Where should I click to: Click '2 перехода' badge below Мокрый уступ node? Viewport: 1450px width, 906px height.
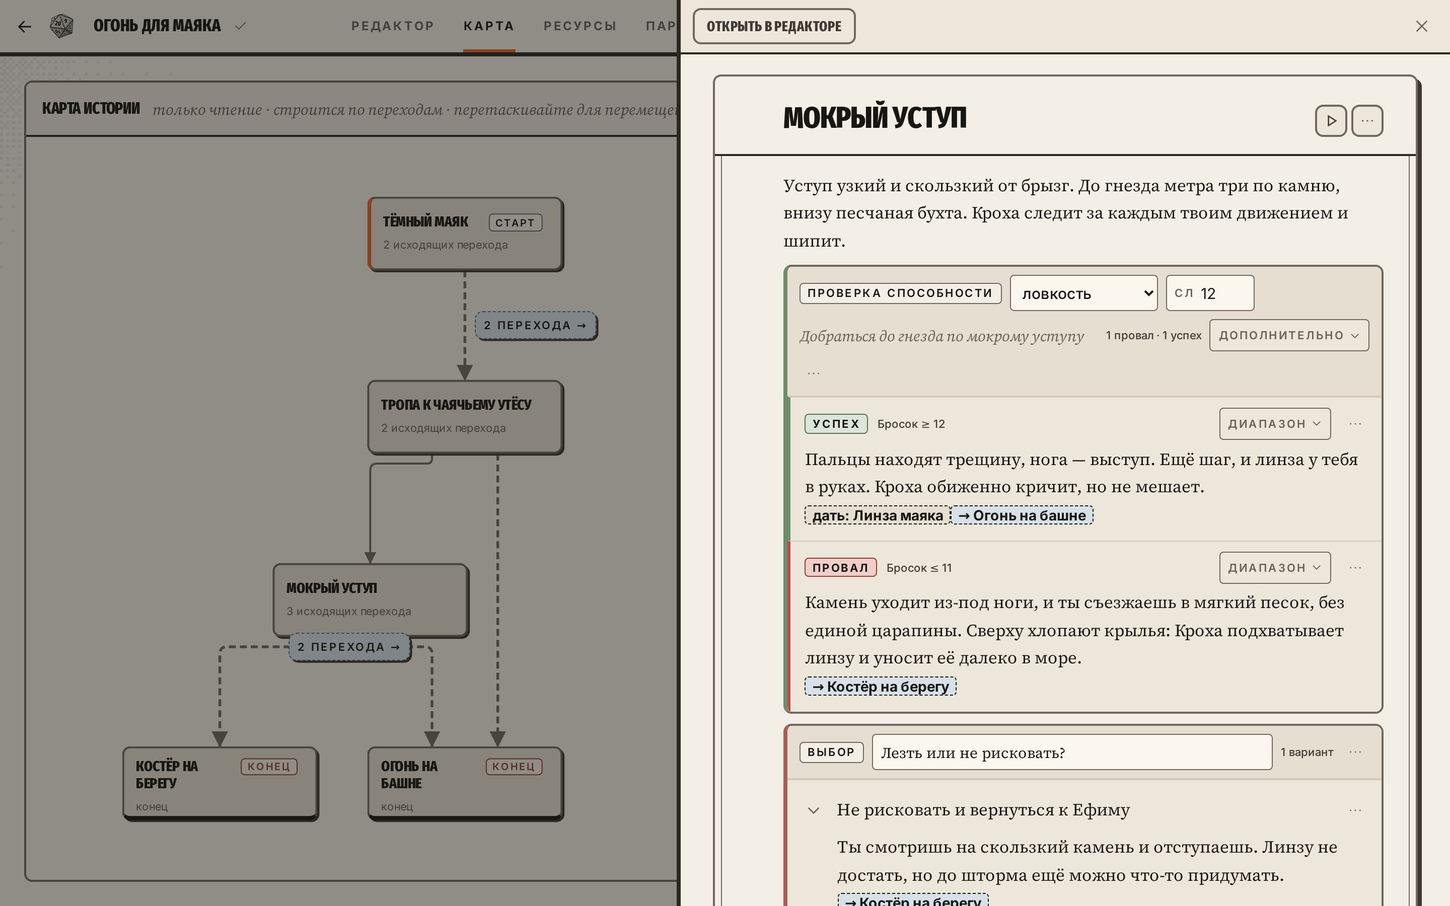coord(349,647)
